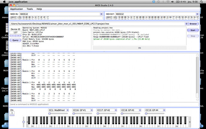The width and height of the screenshot is (206, 129).
Task: Increment the Device ID with plus stepper
Action: point(18,36)
